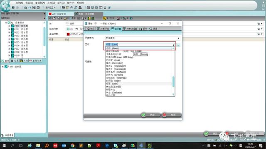Cancel properties dialog with 取消 button
The height and width of the screenshot is (149, 266).
[171, 115]
